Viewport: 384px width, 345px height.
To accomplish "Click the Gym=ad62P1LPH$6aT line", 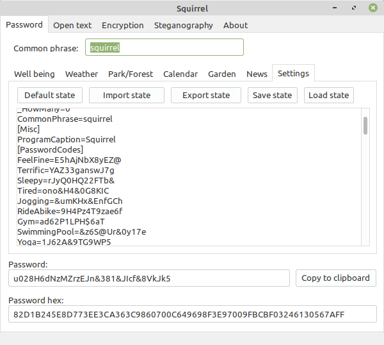I will point(61,222).
